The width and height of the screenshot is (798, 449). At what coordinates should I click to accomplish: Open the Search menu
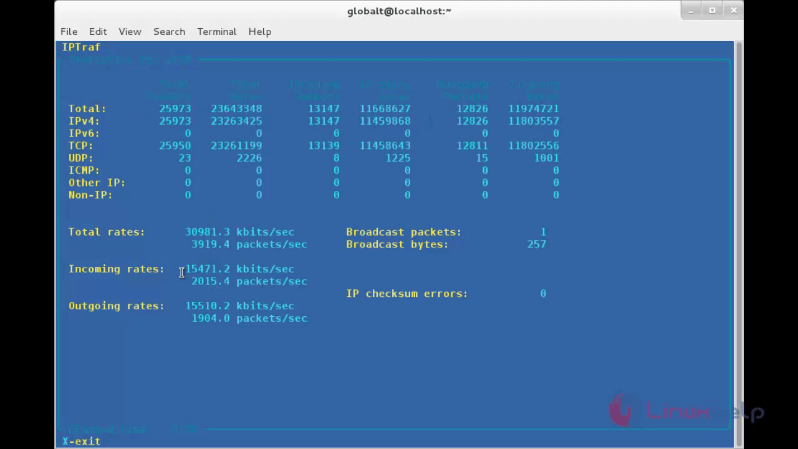169,31
